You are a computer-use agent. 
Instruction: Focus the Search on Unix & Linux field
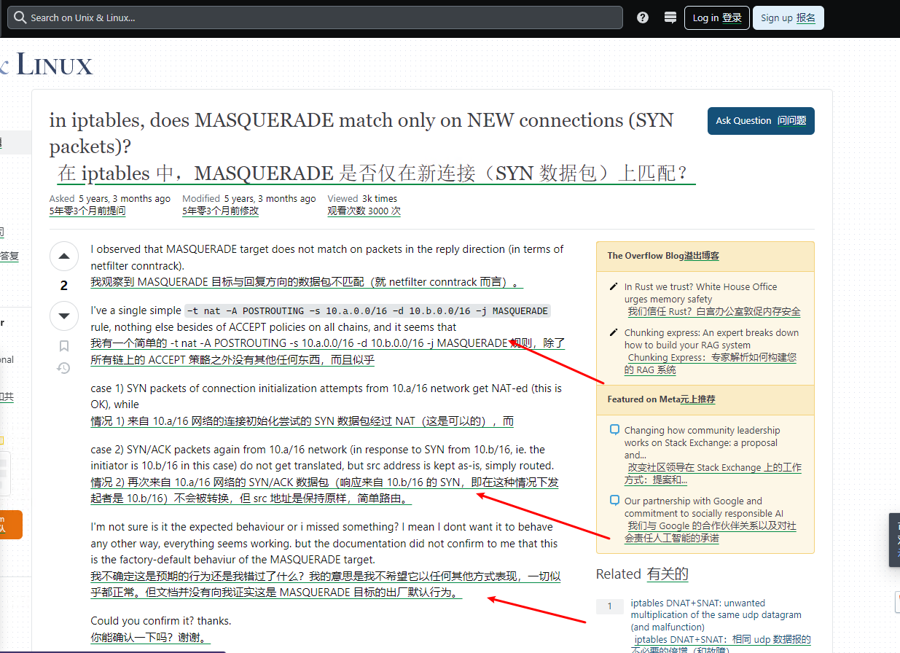click(x=321, y=17)
